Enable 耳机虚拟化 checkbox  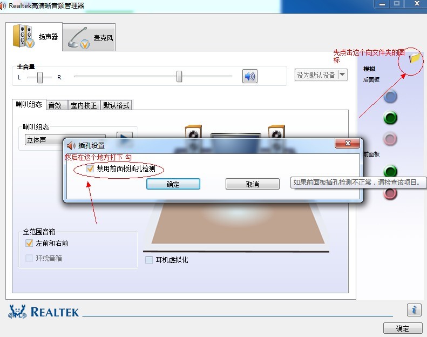pos(149,260)
